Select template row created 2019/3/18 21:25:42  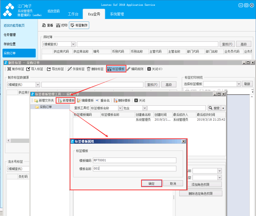(x=149, y=120)
